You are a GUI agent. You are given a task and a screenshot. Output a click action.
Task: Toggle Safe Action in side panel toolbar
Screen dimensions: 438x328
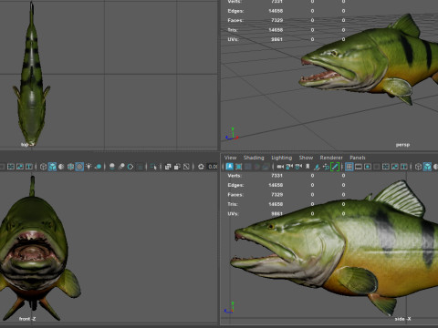click(395, 167)
